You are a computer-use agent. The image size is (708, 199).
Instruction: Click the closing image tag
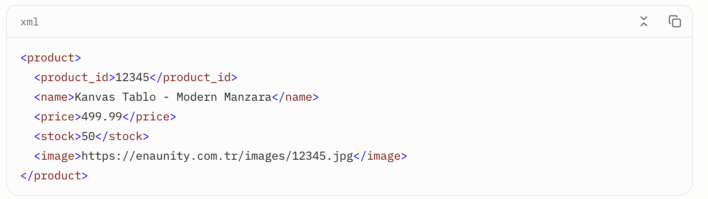pos(381,156)
